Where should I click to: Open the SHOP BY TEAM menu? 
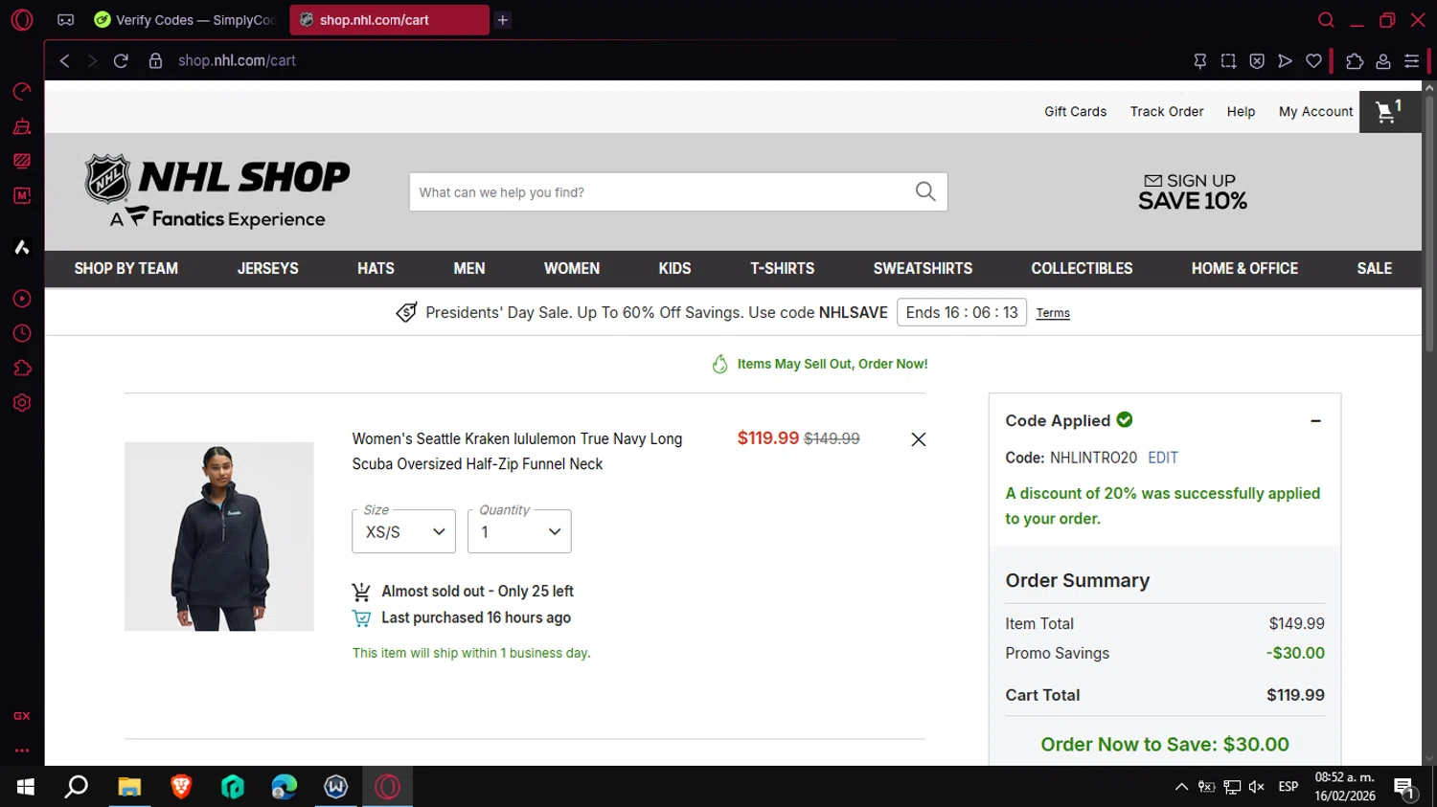[x=126, y=268]
